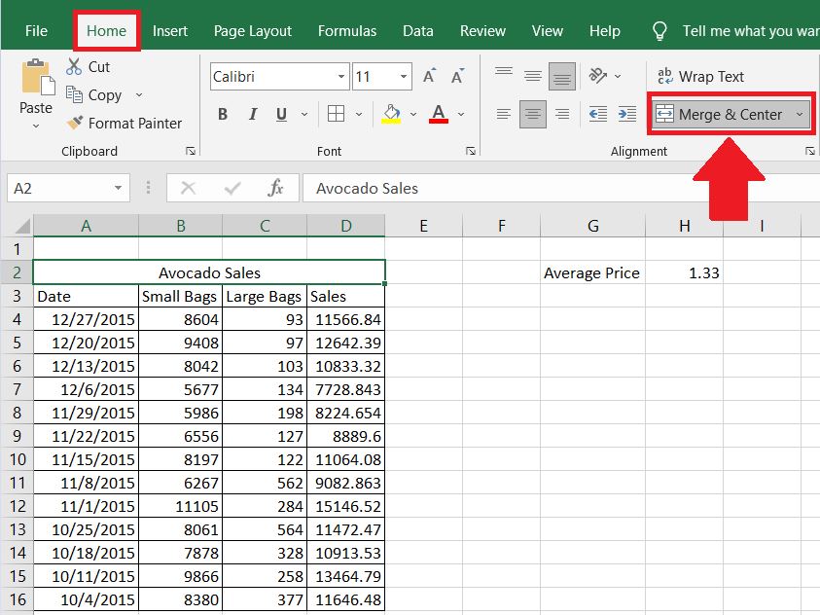The height and width of the screenshot is (615, 820).
Task: Align text left
Action: 504,114
